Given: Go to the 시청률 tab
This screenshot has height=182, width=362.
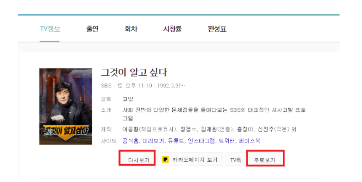Looking at the screenshot, I should pos(172,29).
